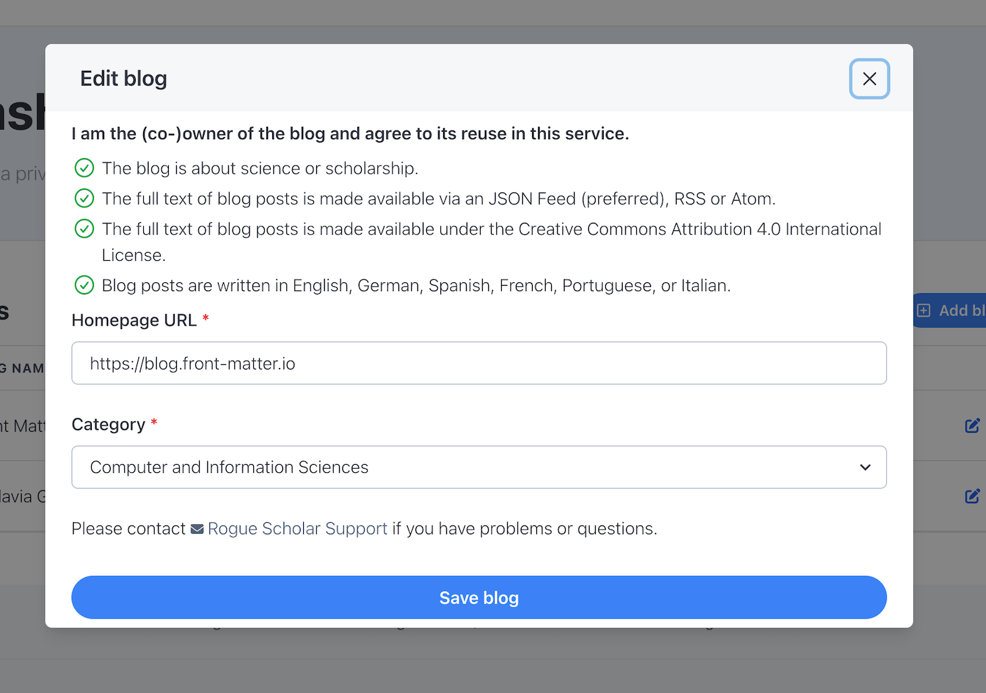The height and width of the screenshot is (693, 986).
Task: Close the Edit blog dialog
Action: click(869, 79)
